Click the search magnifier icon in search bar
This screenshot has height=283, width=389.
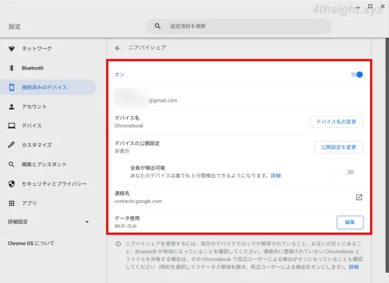158,26
